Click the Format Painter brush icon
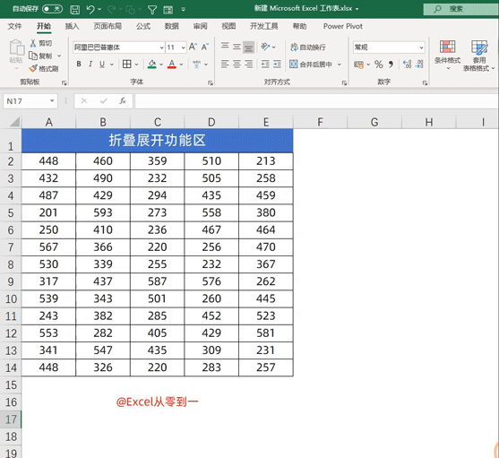Viewport: 499px width, 458px height. (x=33, y=68)
